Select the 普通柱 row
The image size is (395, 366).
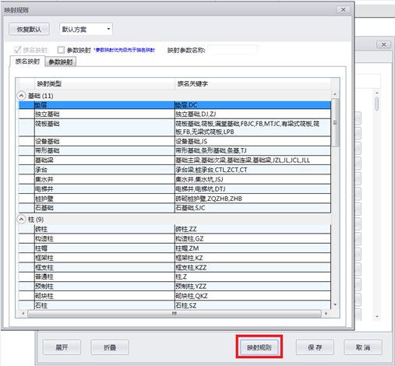[175, 277]
